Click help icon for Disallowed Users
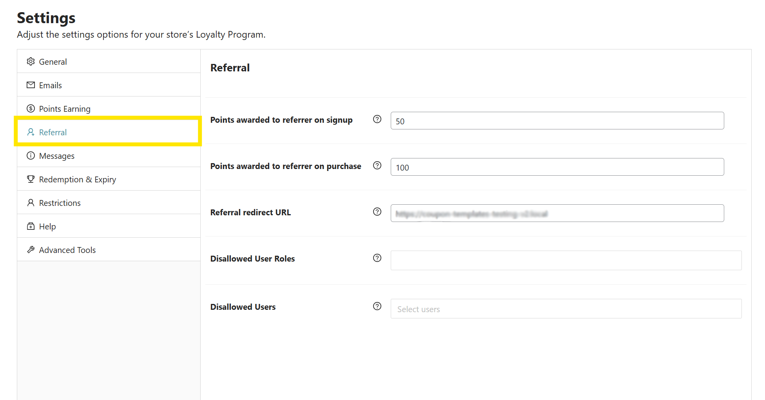This screenshot has height=400, width=765. tap(377, 306)
